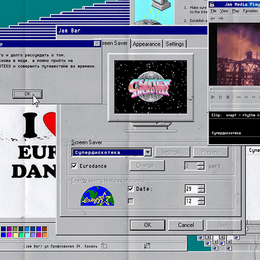Click the Apply button
260x260 pixels.
224,225
